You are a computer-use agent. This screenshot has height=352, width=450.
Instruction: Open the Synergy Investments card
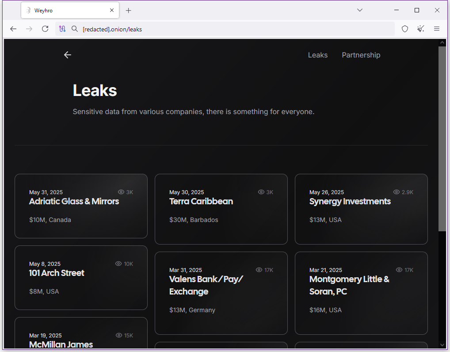click(x=361, y=209)
